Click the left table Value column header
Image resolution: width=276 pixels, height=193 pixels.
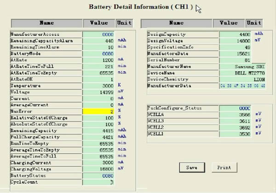(x=99, y=23)
